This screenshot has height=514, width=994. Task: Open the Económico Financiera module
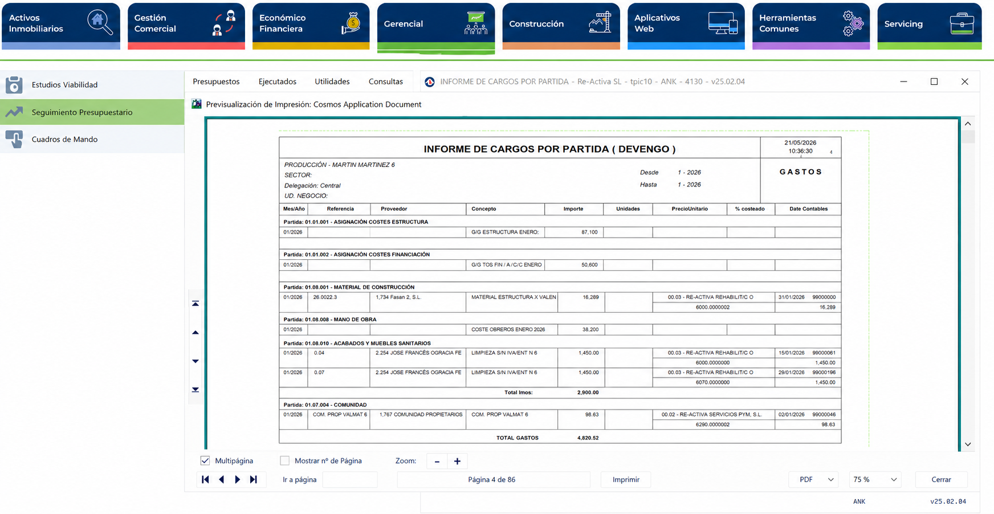[x=311, y=26]
